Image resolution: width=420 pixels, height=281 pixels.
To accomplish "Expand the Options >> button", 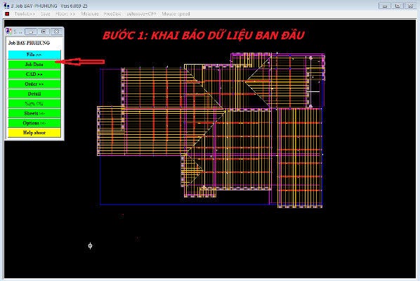I will coord(34,123).
